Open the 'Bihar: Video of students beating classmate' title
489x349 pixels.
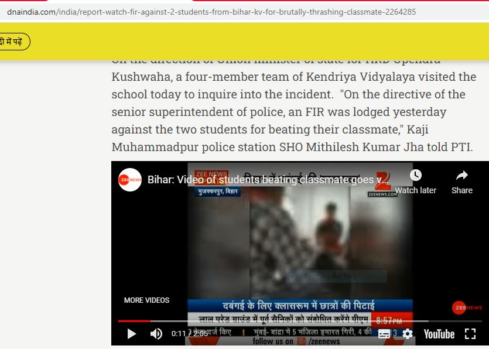click(268, 180)
